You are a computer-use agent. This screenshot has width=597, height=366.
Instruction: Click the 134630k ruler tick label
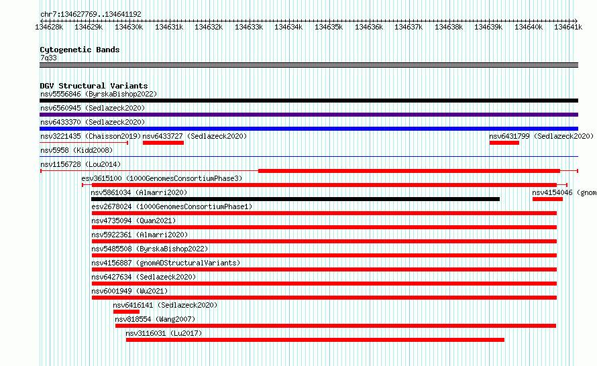(x=129, y=27)
